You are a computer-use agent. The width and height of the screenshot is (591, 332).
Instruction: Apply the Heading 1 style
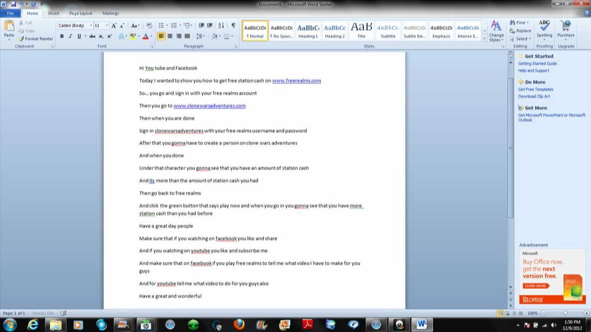point(308,30)
